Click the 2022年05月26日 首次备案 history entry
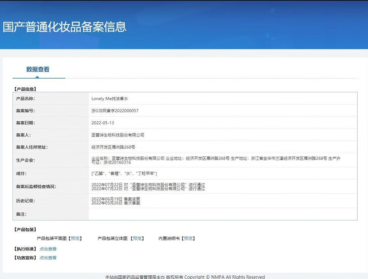Image resolution: width=368 pixels, height=279 pixels. click(x=116, y=203)
